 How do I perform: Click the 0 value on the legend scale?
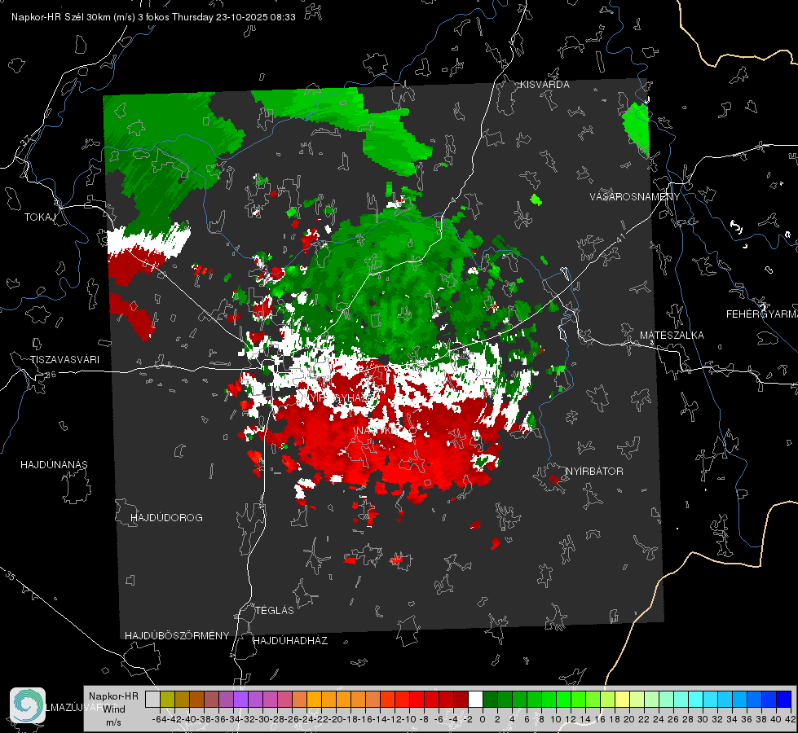click(483, 719)
